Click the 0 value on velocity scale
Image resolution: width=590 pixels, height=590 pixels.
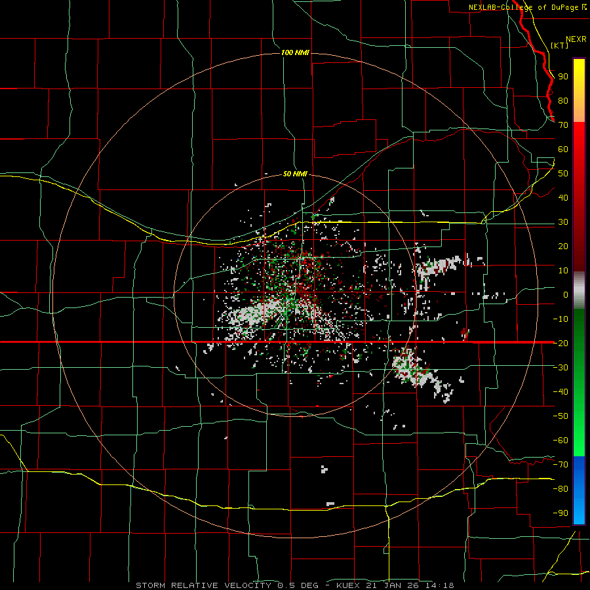coord(566,294)
